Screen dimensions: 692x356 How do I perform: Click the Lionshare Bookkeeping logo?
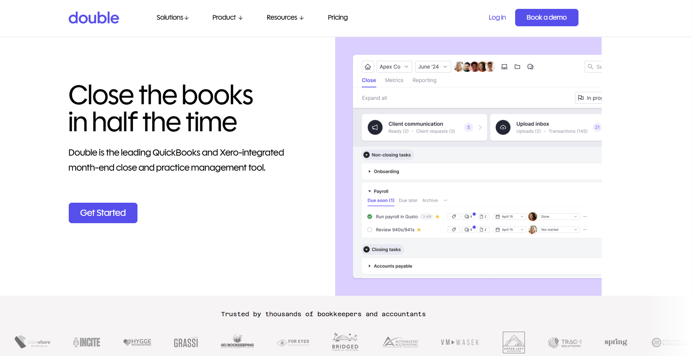pyautogui.click(x=32, y=342)
